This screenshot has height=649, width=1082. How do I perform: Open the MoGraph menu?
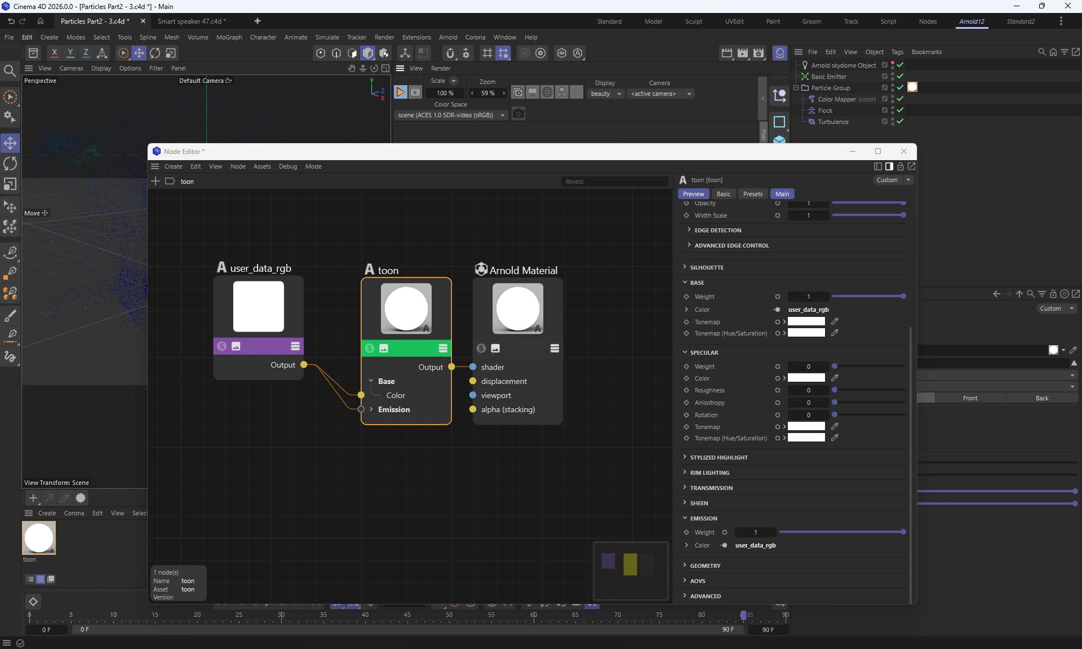(229, 37)
